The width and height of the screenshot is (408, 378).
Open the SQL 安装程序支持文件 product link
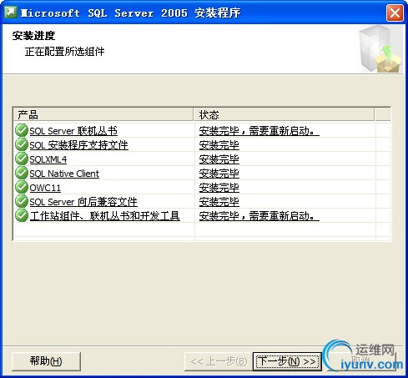click(79, 145)
